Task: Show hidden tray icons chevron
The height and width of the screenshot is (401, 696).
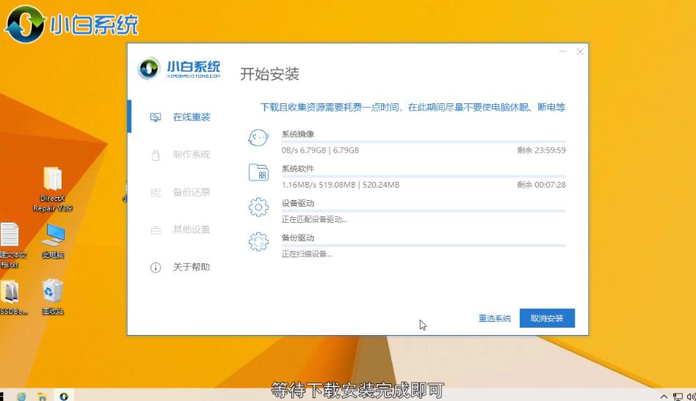Action: (x=664, y=397)
